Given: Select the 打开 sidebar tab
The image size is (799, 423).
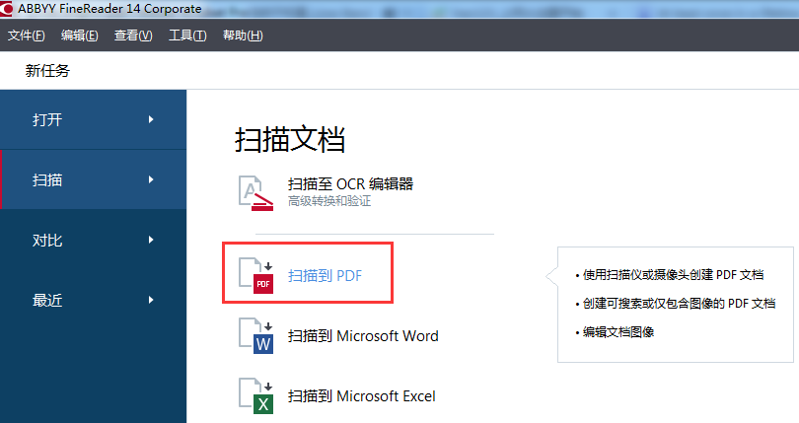Looking at the screenshot, I should [94, 119].
